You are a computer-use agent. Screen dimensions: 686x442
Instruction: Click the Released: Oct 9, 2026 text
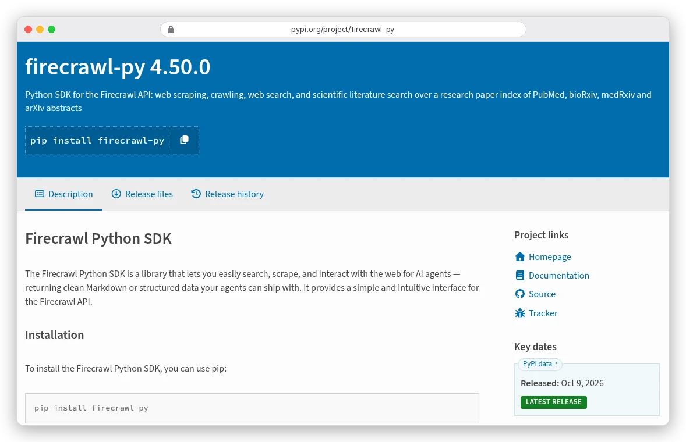pyautogui.click(x=562, y=383)
